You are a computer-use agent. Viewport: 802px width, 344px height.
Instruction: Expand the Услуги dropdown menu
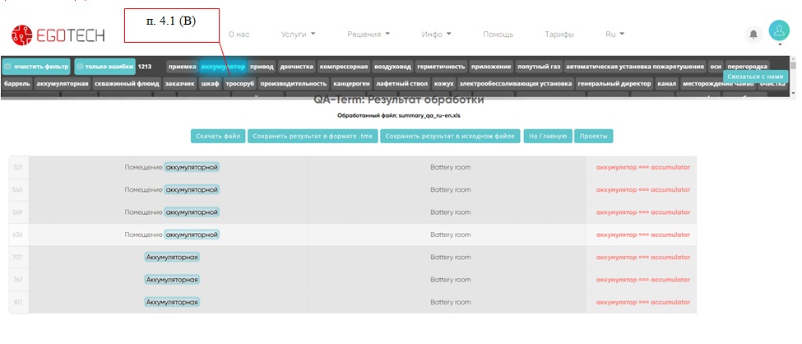pos(298,35)
